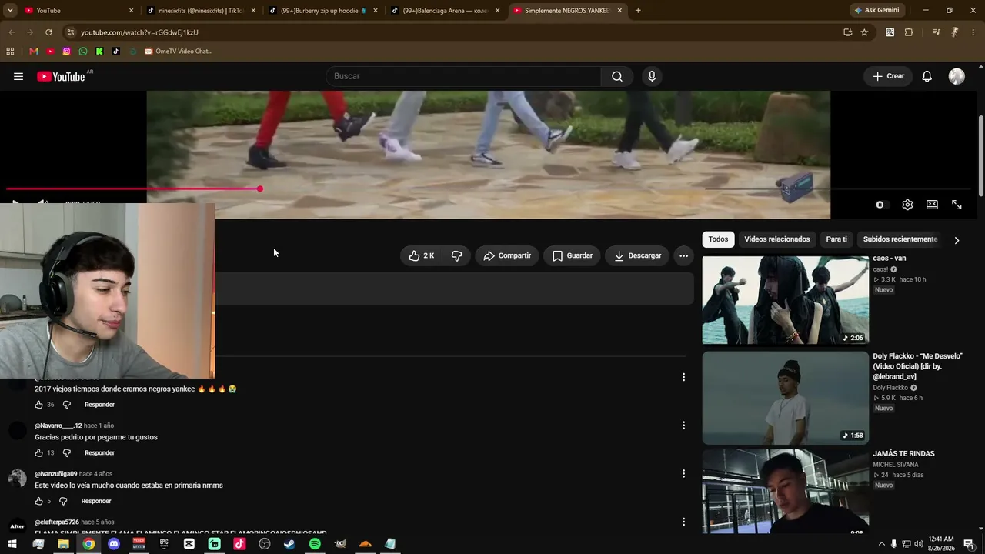Open the JAMÁS TE RINDAS video thumbnail
This screenshot has height=554, width=985.
[785, 491]
